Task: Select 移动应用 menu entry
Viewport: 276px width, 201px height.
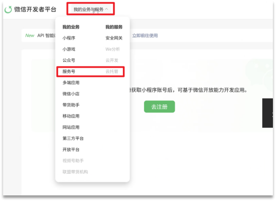Action: [x=71, y=116]
